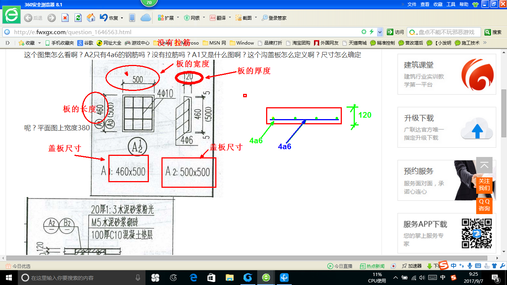Click the 关注我们 orange button
This screenshot has height=285, width=507.
pos(484,185)
